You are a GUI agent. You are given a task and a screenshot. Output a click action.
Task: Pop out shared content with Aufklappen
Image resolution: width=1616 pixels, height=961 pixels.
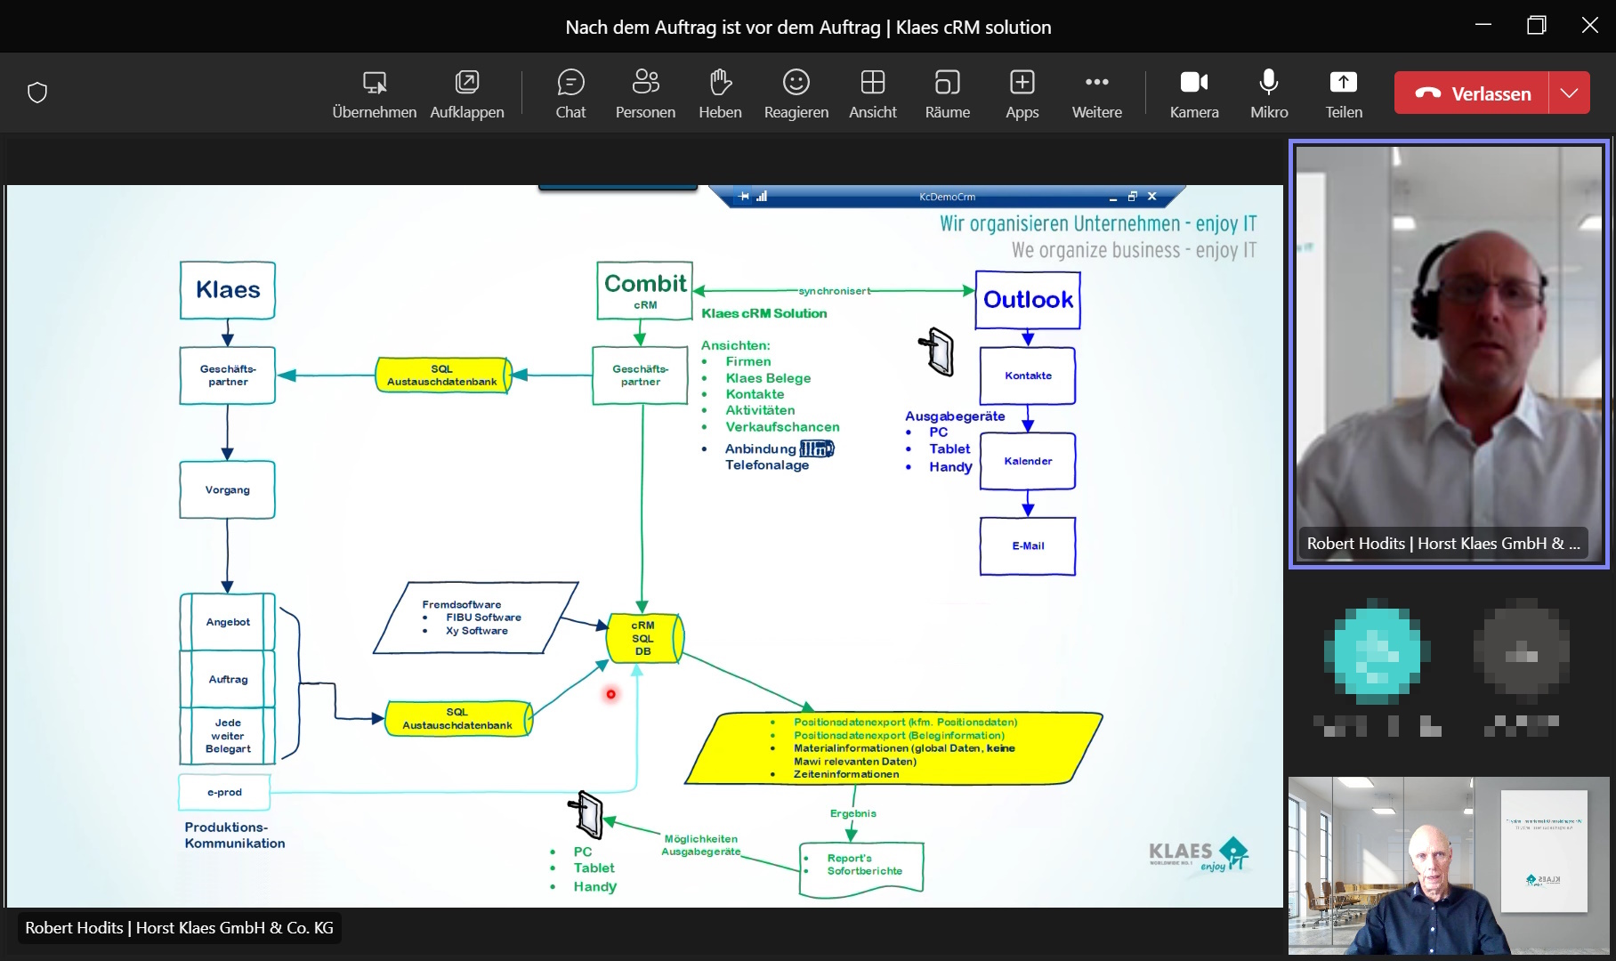[x=466, y=93]
